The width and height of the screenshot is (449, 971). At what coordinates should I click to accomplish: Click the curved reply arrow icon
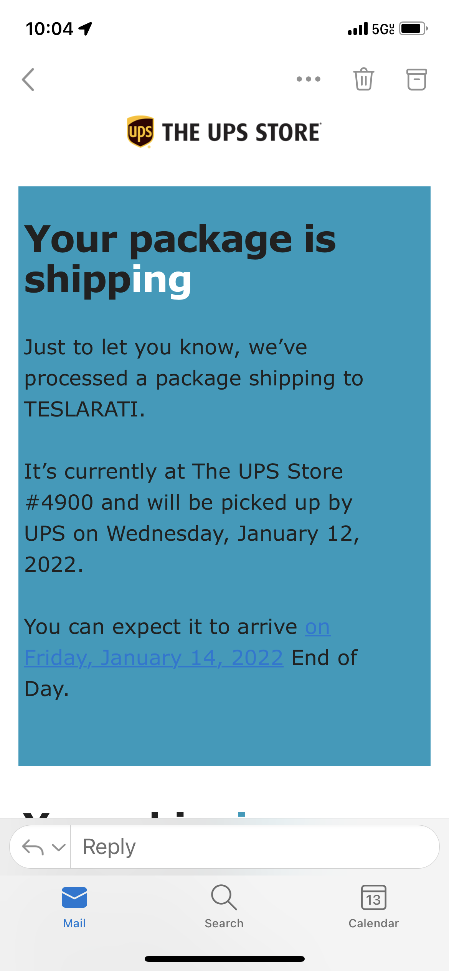click(x=33, y=847)
